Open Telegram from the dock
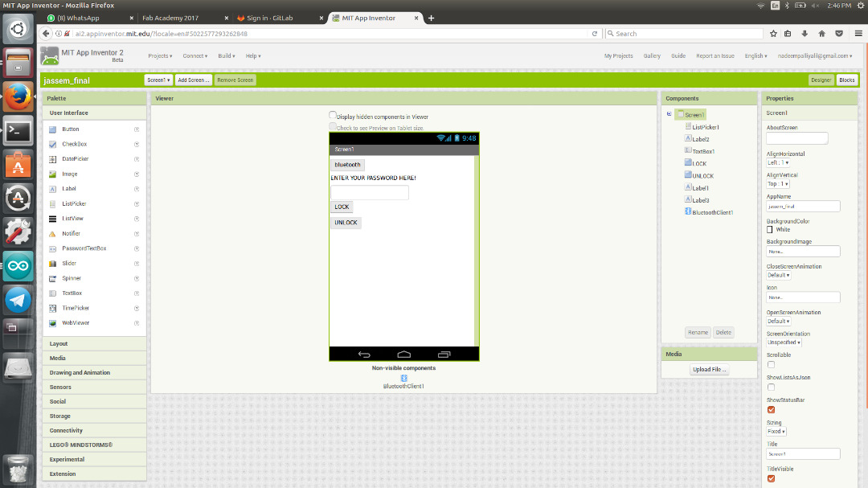The height and width of the screenshot is (488, 868). point(18,300)
